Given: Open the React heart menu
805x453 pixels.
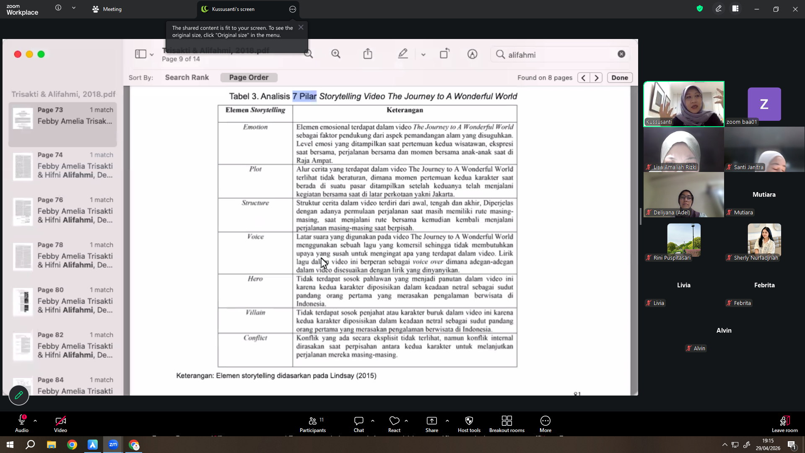Looking at the screenshot, I should [394, 424].
